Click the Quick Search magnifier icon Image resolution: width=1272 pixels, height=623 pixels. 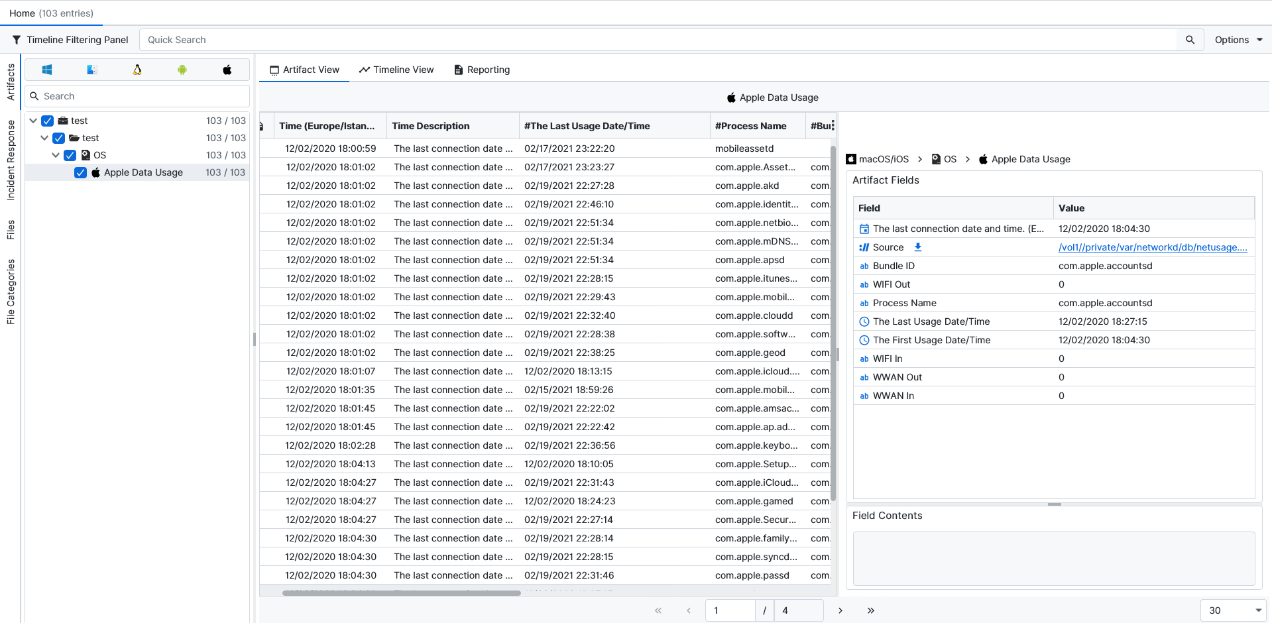1190,40
